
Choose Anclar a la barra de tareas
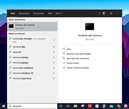tap(78, 68)
